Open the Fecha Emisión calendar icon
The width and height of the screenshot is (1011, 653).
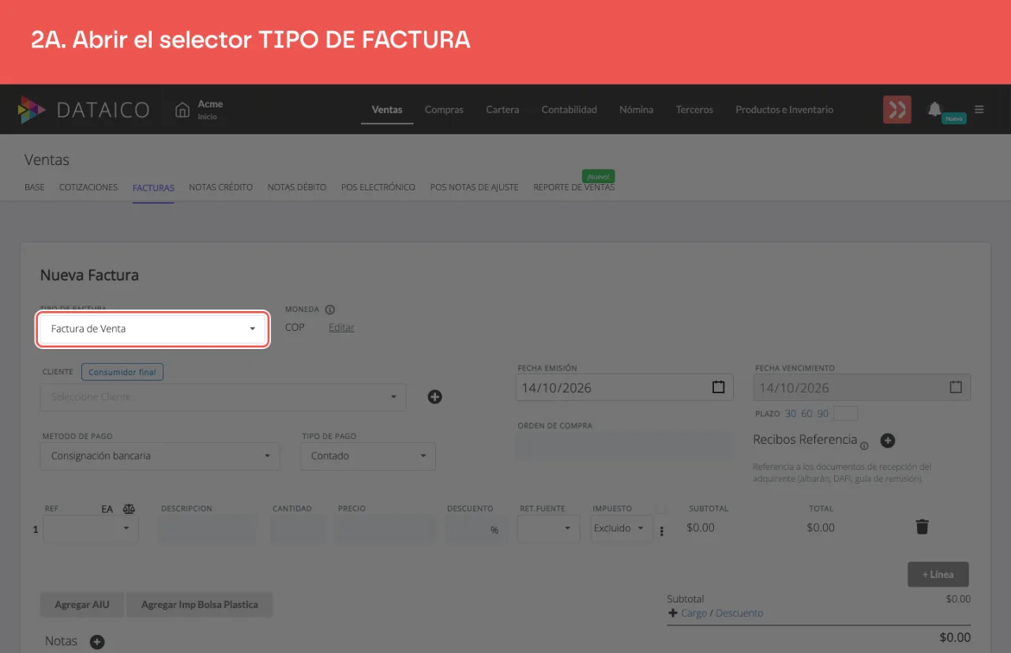pos(718,388)
